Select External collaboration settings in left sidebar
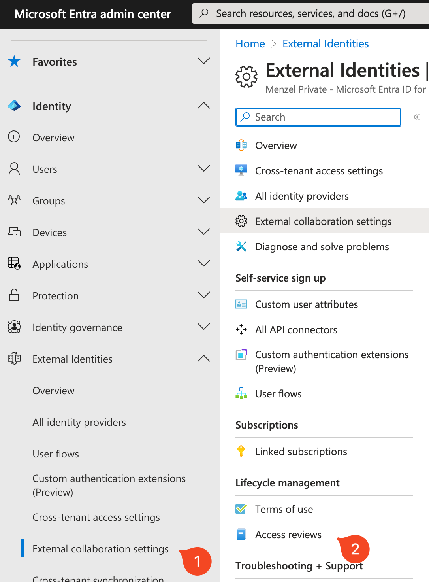The width and height of the screenshot is (429, 582). 100,549
